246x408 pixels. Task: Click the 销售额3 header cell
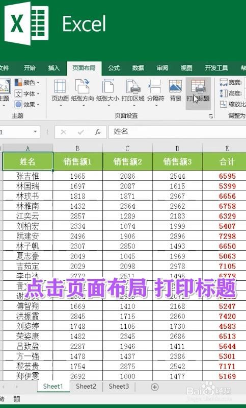(x=177, y=161)
